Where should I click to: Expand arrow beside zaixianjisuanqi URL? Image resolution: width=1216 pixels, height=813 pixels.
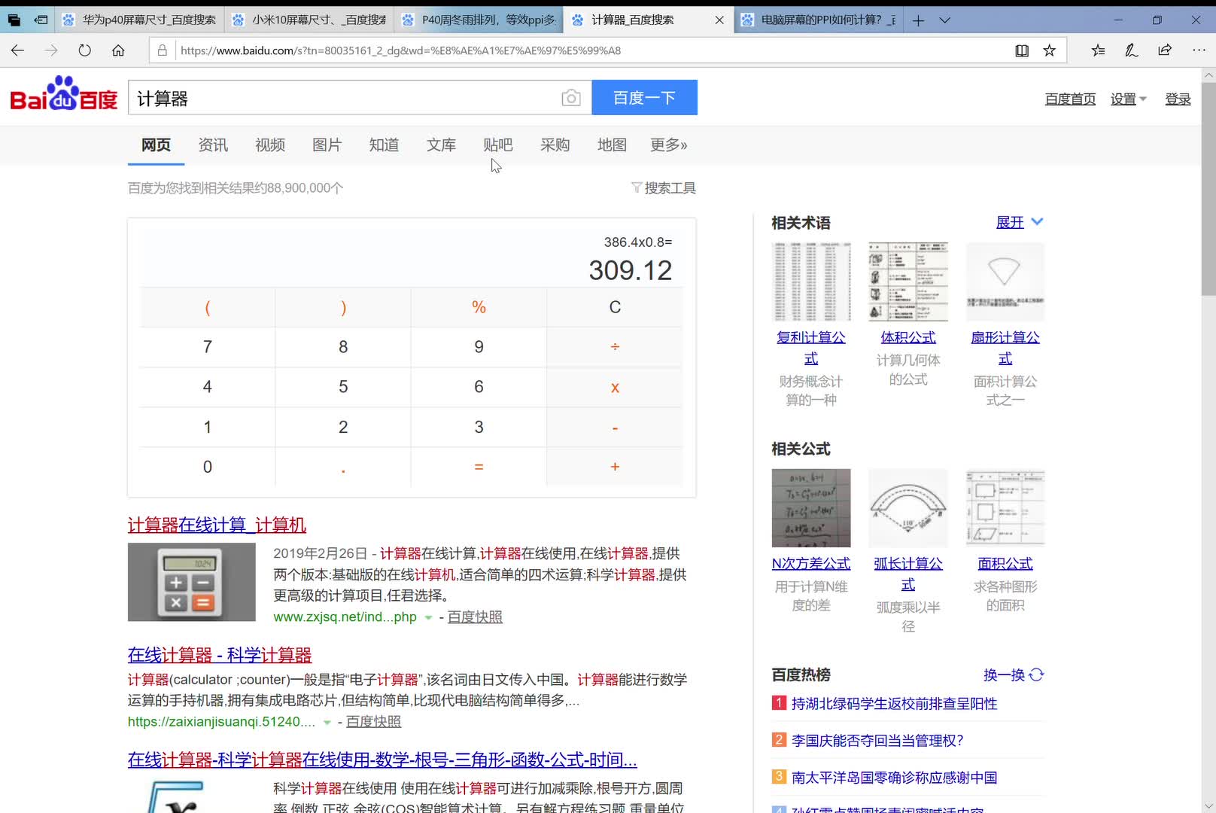point(327,722)
